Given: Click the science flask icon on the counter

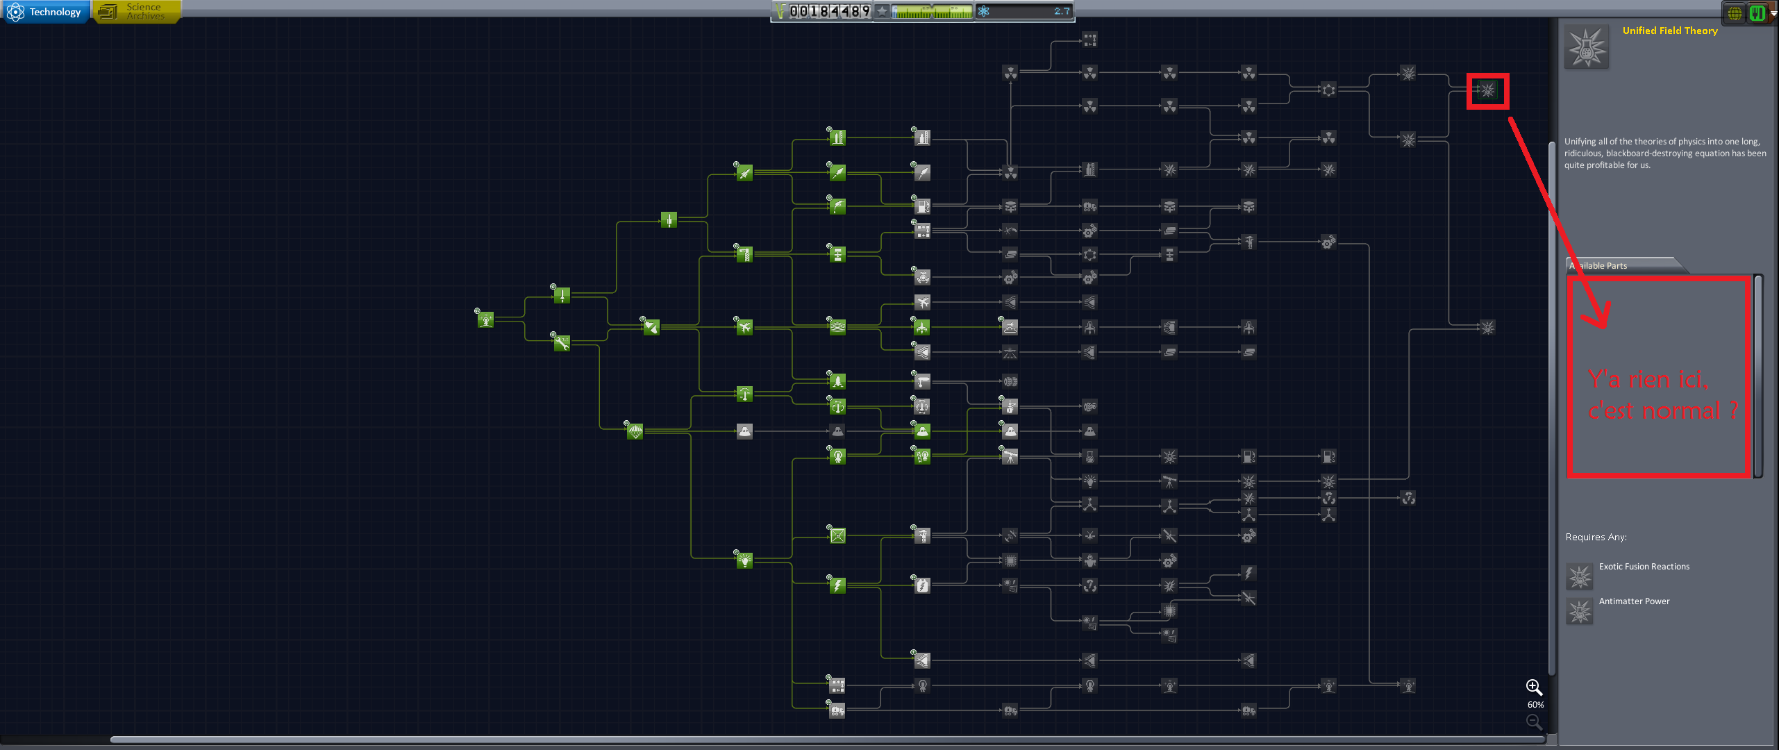Looking at the screenshot, I should point(984,10).
